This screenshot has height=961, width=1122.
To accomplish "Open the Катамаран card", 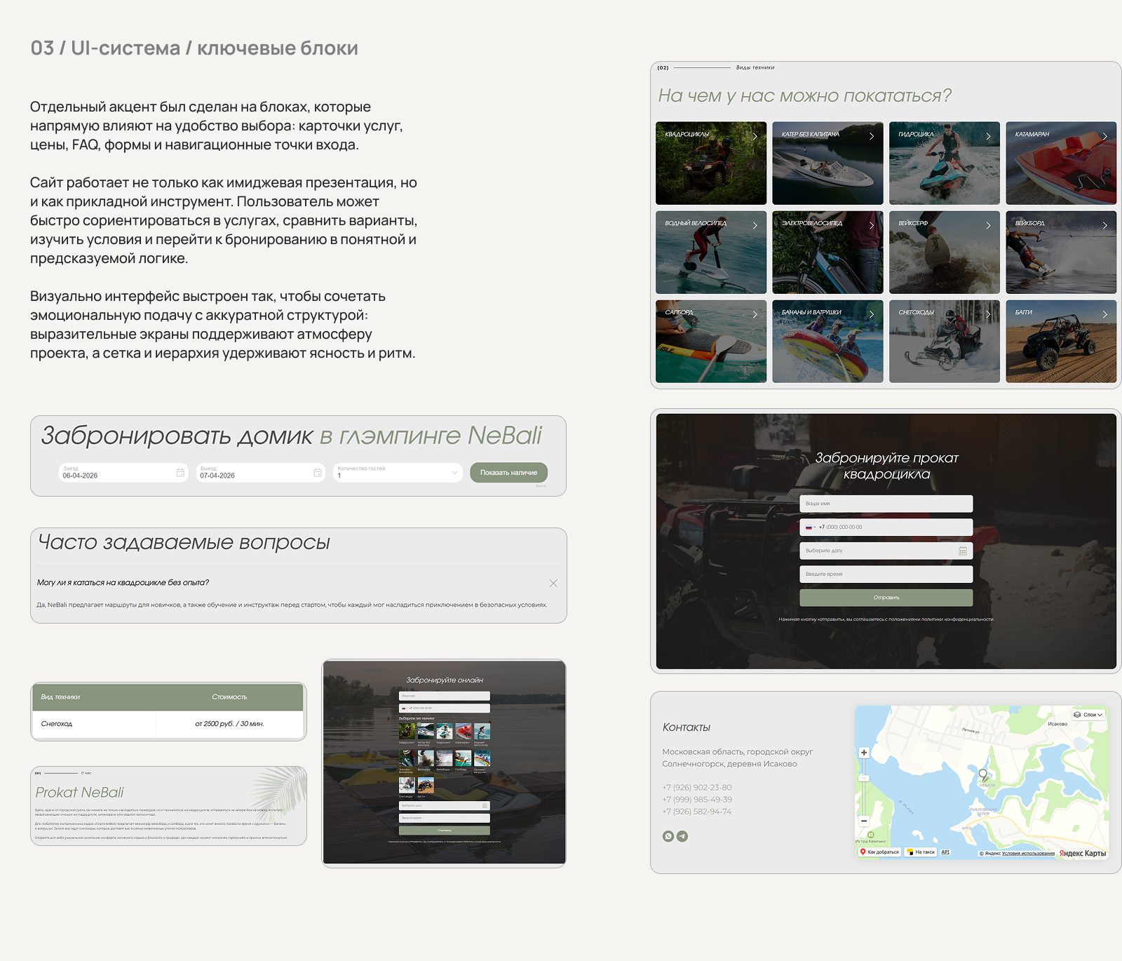I will pos(1061,163).
